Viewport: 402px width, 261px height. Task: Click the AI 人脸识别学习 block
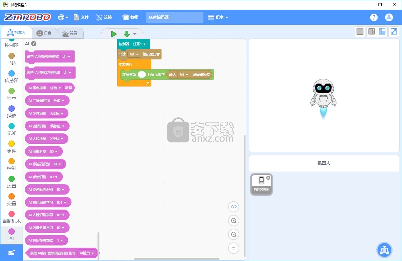pyautogui.click(x=47, y=215)
